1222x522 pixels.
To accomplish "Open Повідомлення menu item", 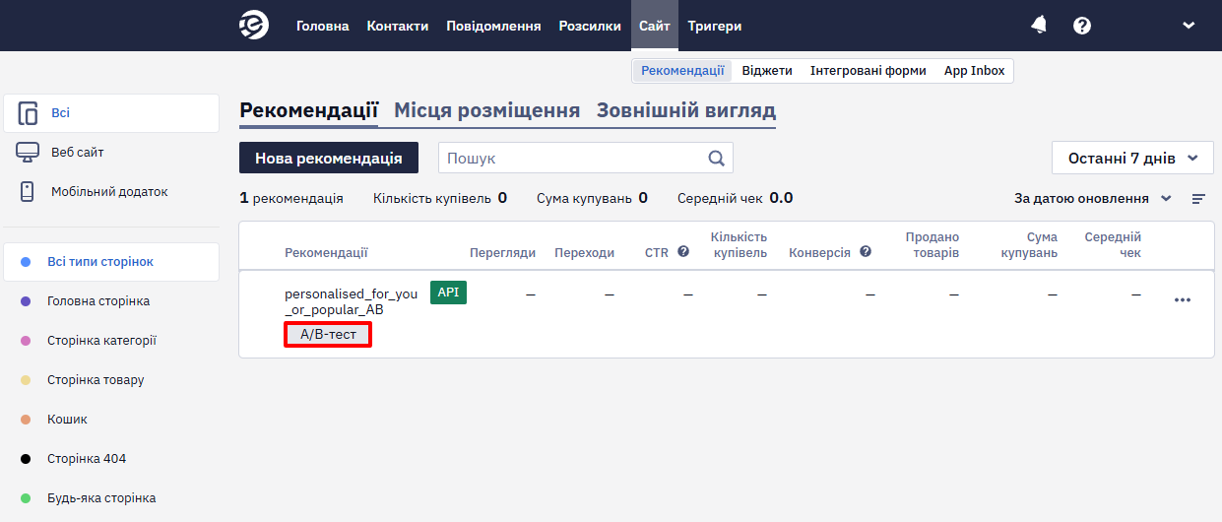I will tap(493, 26).
